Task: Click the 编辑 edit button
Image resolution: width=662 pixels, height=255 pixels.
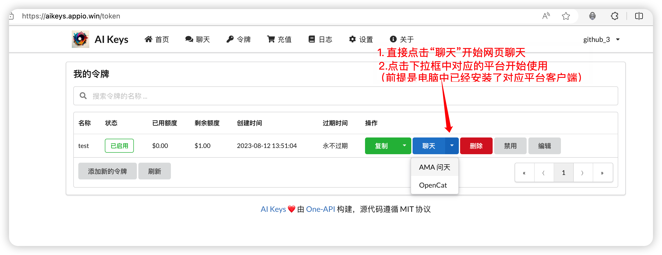Action: [544, 146]
